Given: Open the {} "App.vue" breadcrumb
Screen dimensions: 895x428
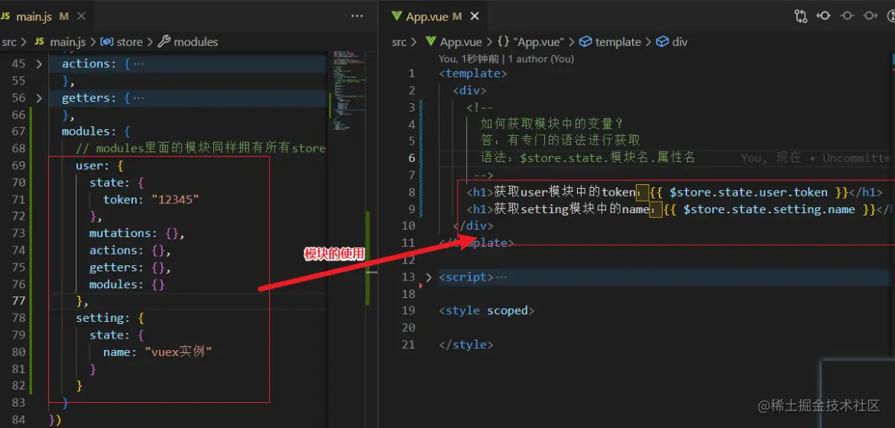Looking at the screenshot, I should (531, 42).
